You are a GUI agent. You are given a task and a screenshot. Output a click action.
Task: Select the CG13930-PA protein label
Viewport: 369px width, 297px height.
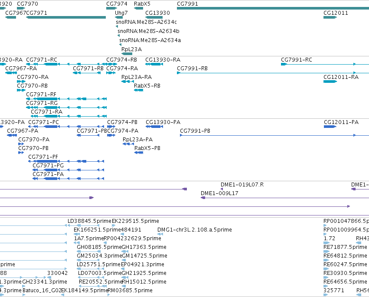click(x=163, y=122)
